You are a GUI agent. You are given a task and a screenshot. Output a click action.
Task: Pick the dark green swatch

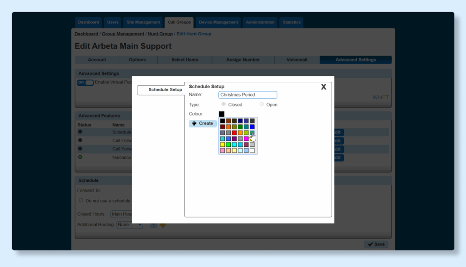240,127
